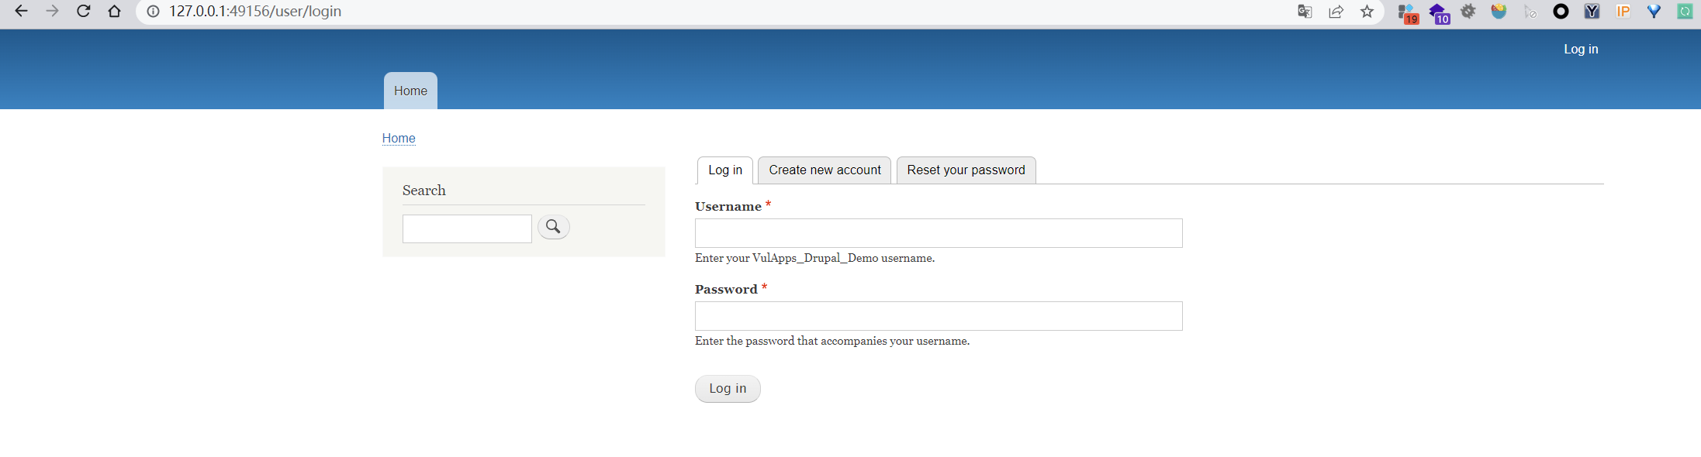Submit the form with the Log in button
The width and height of the screenshot is (1701, 457).
click(x=728, y=389)
